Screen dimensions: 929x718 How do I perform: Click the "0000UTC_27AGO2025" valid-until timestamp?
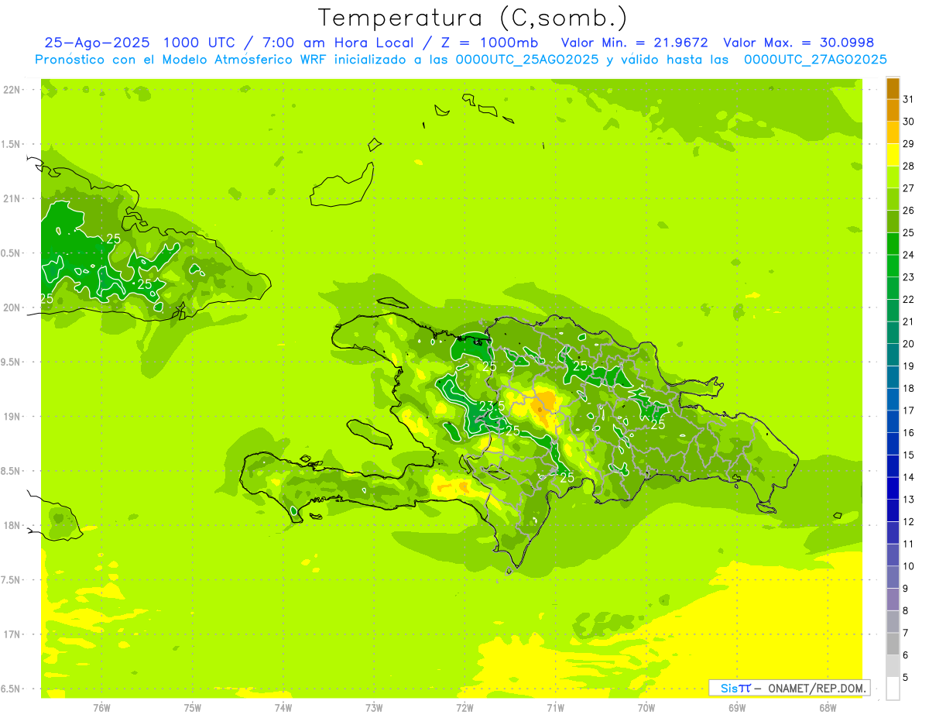pyautogui.click(x=815, y=60)
